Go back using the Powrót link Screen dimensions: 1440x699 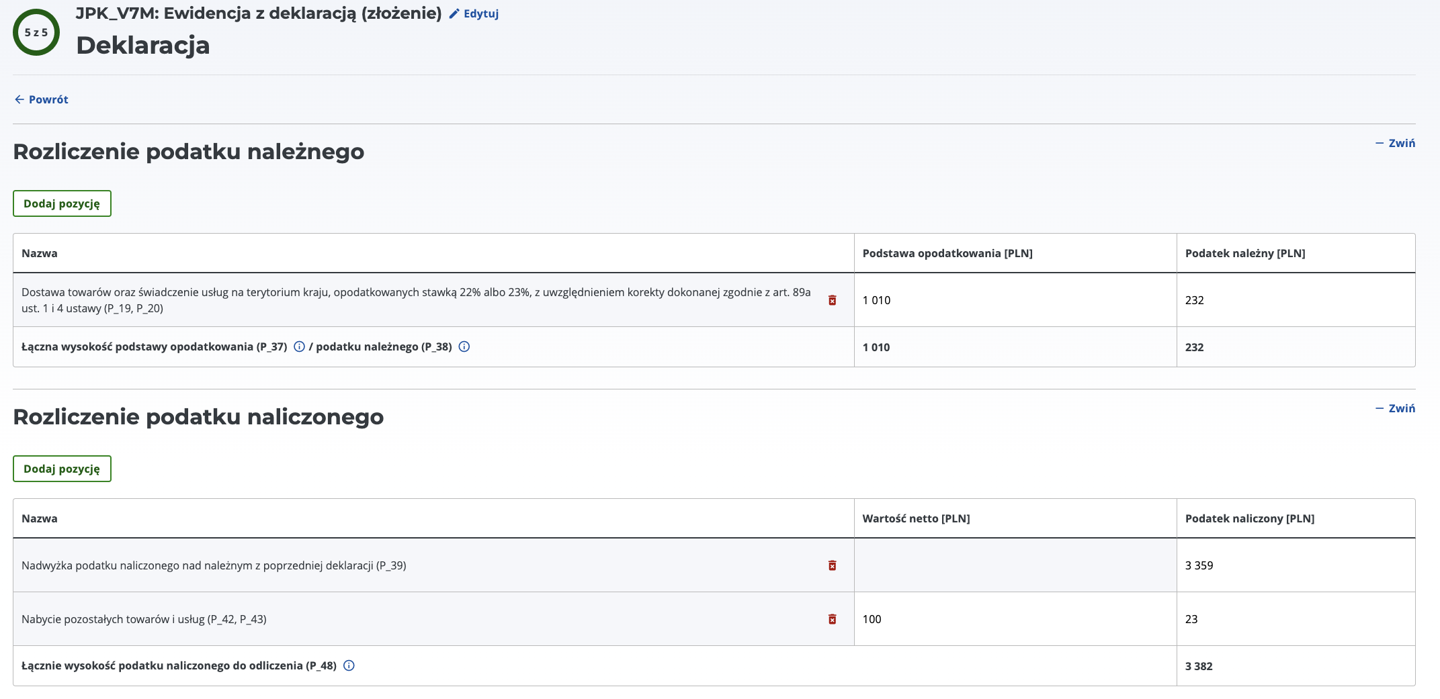48,99
